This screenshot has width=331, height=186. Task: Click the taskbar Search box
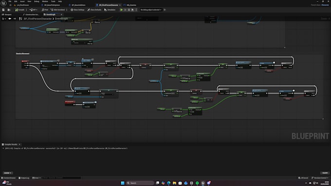140,183
